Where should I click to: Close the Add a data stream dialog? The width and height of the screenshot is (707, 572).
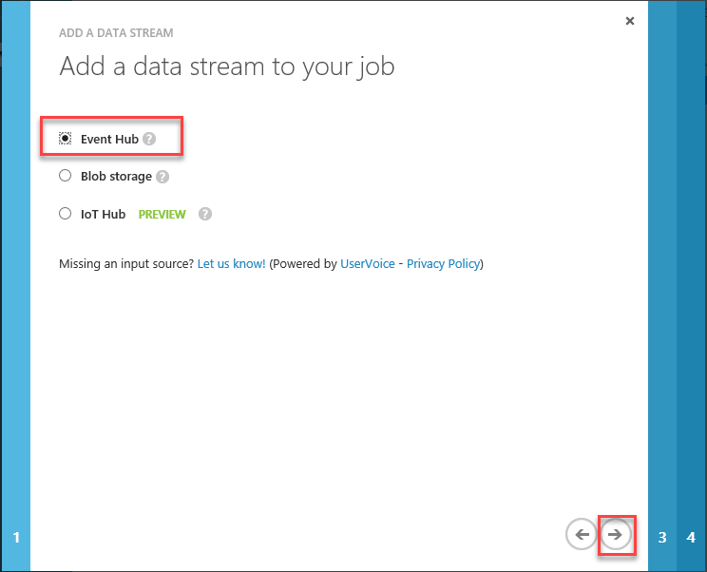pos(629,21)
